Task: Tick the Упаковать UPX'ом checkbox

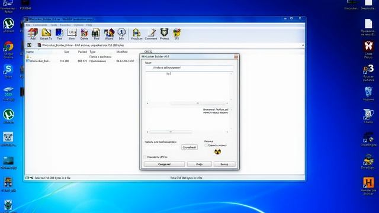Action: coord(145,157)
